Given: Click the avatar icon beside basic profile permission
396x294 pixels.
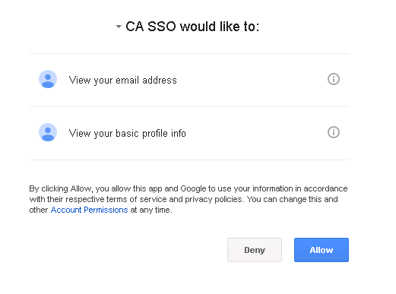Looking at the screenshot, I should click(48, 132).
